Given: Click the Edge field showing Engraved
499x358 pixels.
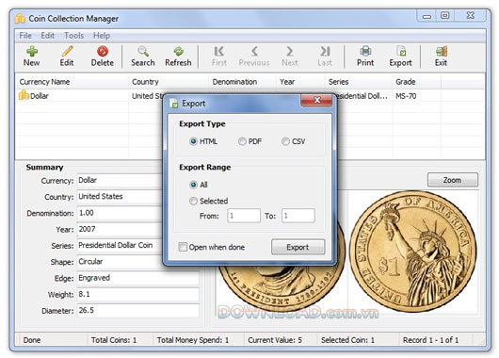Looking at the screenshot, I should pos(138,278).
